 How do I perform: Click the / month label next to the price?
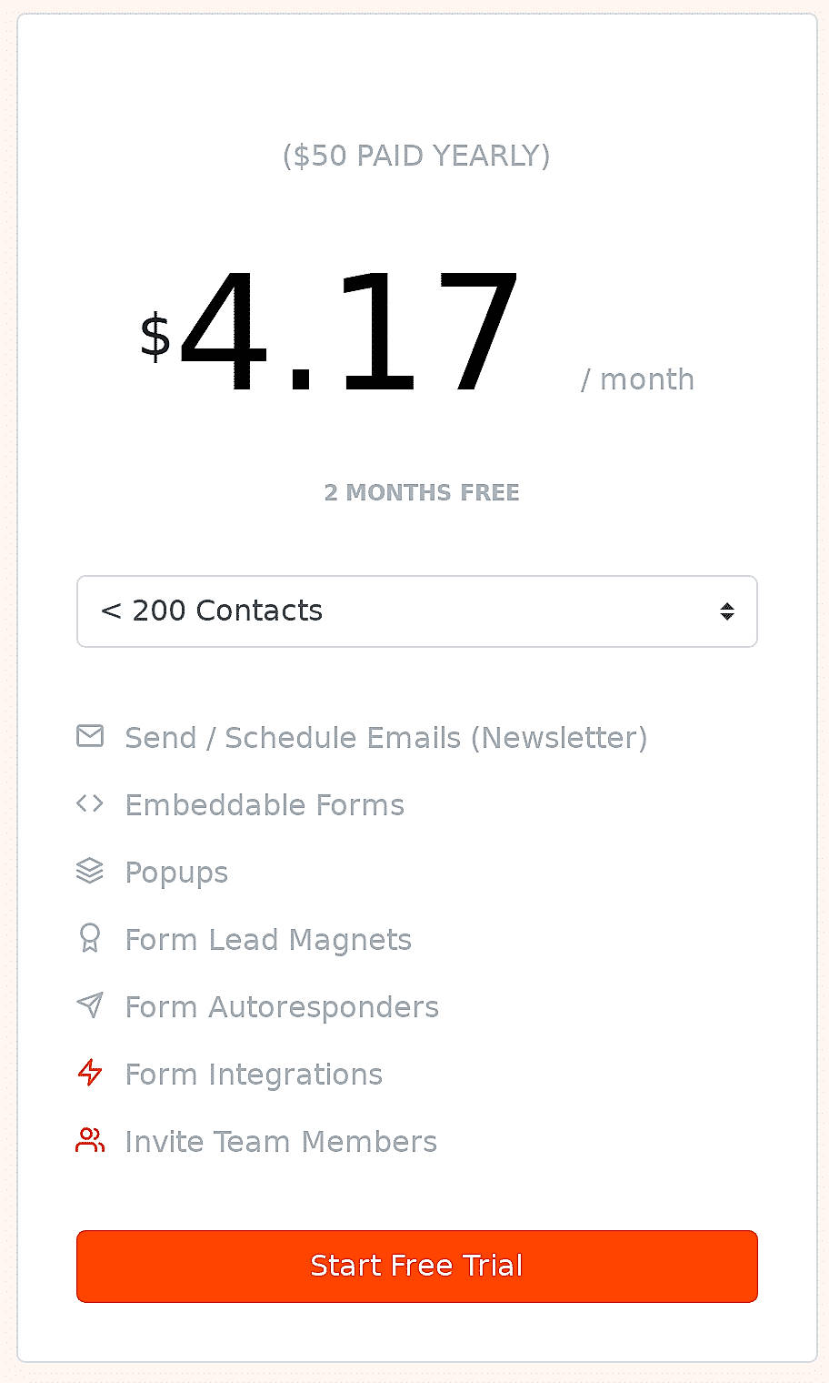638,379
